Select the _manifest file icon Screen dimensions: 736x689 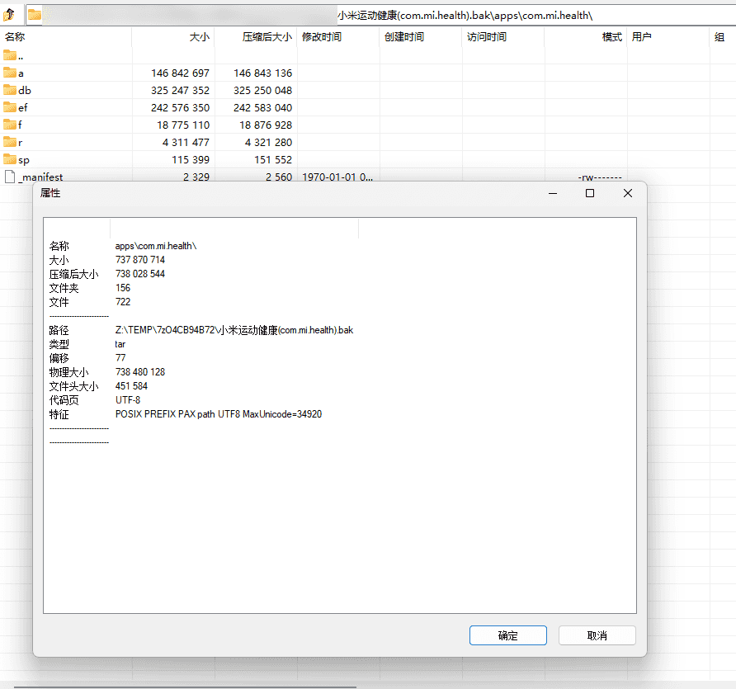10,177
